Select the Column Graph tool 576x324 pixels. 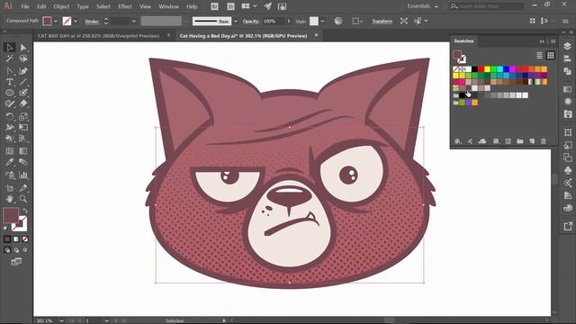coord(23,175)
